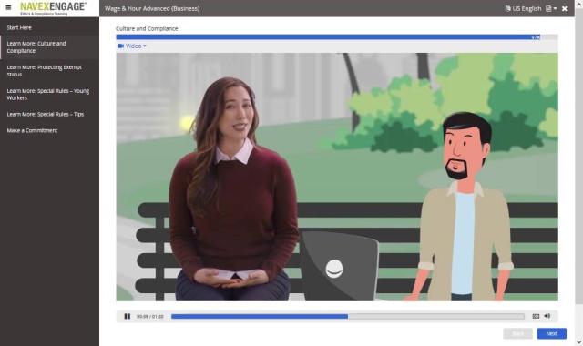Screen dimensions: 583x346
Task: Click the video frame to pause
Action: coord(337,177)
